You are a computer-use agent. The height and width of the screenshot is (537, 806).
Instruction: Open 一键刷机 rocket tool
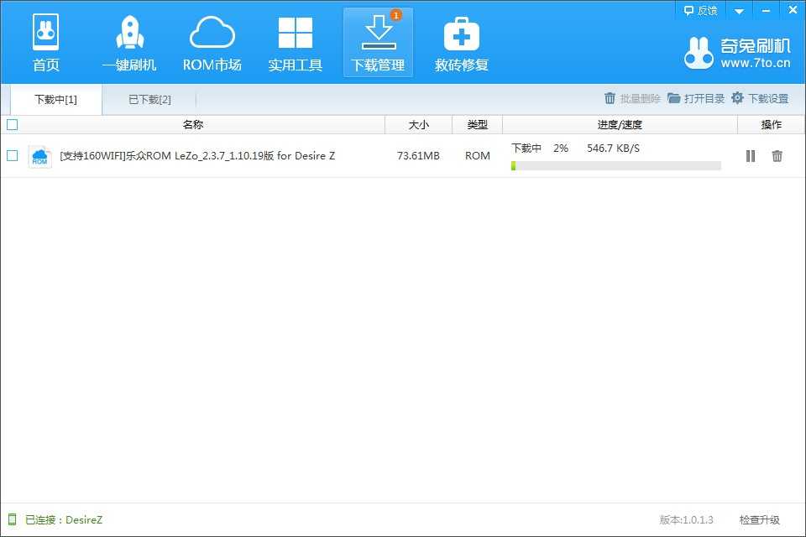click(129, 42)
